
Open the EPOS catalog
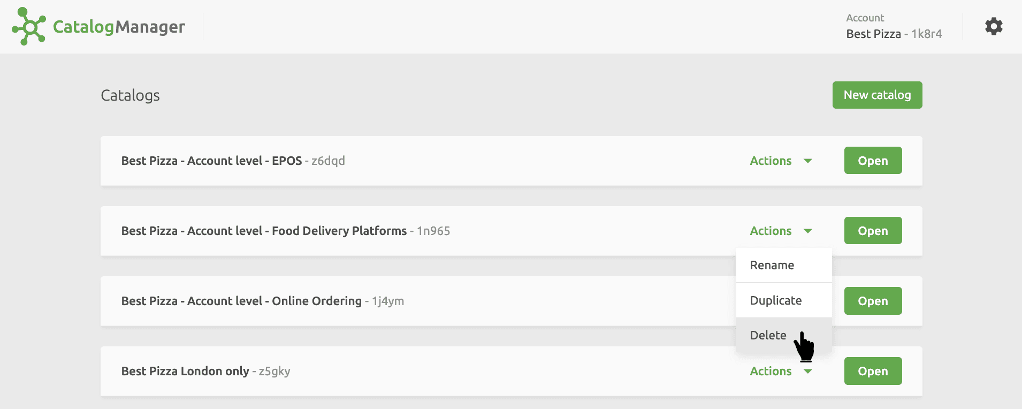(872, 161)
